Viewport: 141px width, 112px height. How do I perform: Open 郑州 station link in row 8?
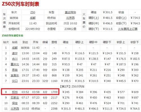tap(15, 92)
